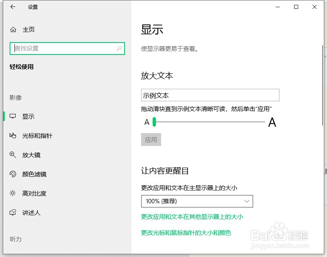Image resolution: width=327 pixels, height=257 pixels.
Task: Click the 轻松使用 section title
Action: point(22,67)
